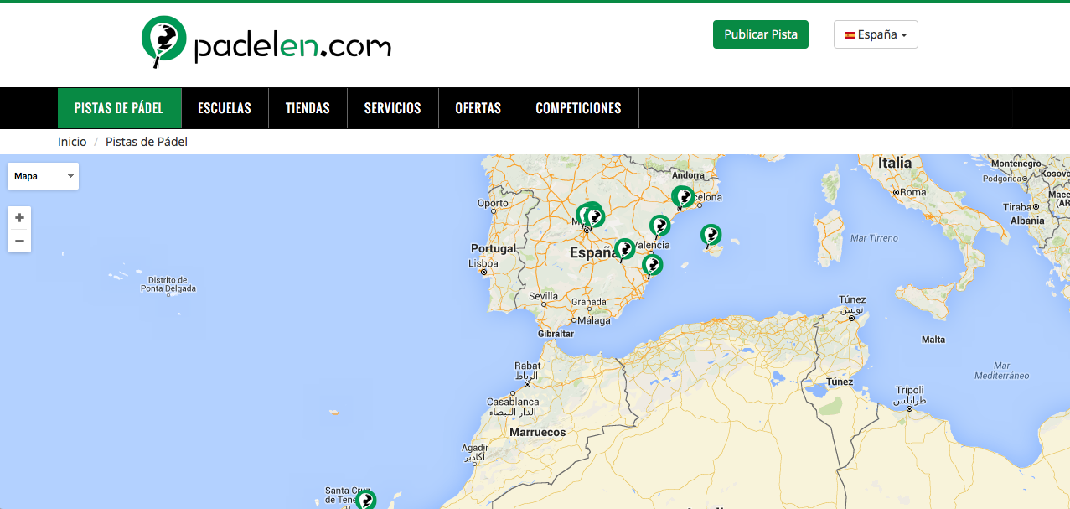The image size is (1070, 509).
Task: Click the padelen.com logo icon
Action: 163,39
